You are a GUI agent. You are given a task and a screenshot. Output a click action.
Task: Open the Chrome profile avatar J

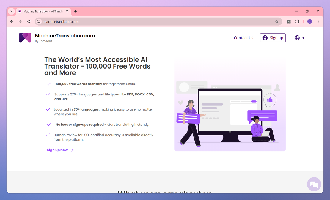pos(310,21)
